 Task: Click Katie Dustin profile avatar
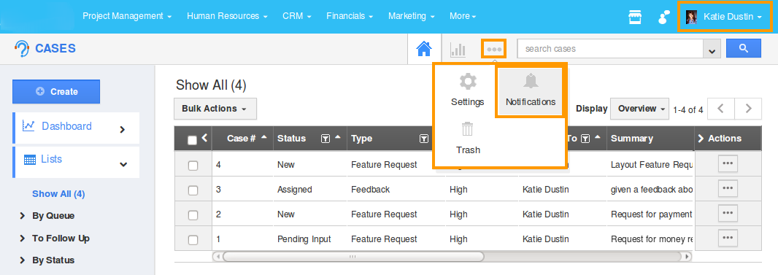point(691,17)
